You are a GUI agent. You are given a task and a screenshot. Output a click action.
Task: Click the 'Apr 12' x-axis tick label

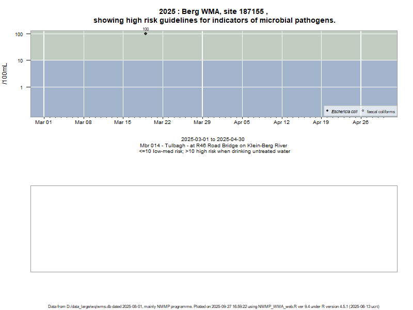click(x=281, y=122)
